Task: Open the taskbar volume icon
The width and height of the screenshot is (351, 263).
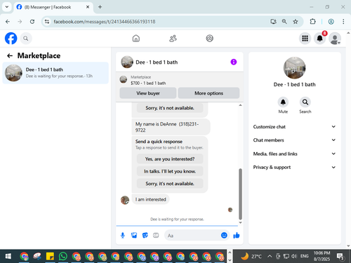Action: [294, 256]
